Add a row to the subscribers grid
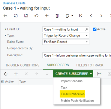 pos(16,74)
